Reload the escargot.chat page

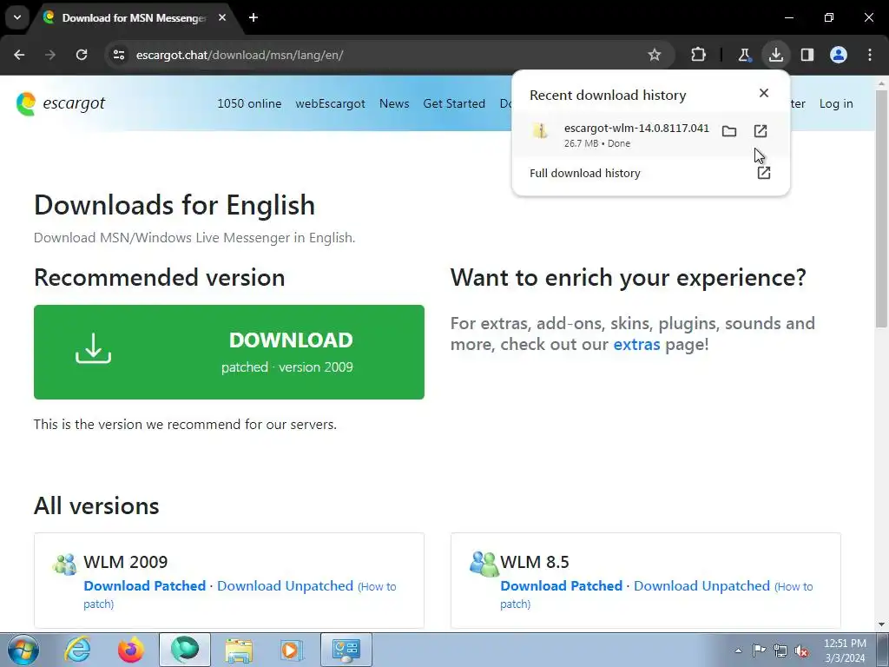click(82, 55)
